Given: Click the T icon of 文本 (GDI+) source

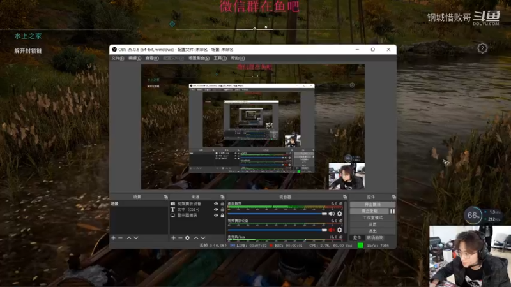Looking at the screenshot, I should tap(172, 210).
